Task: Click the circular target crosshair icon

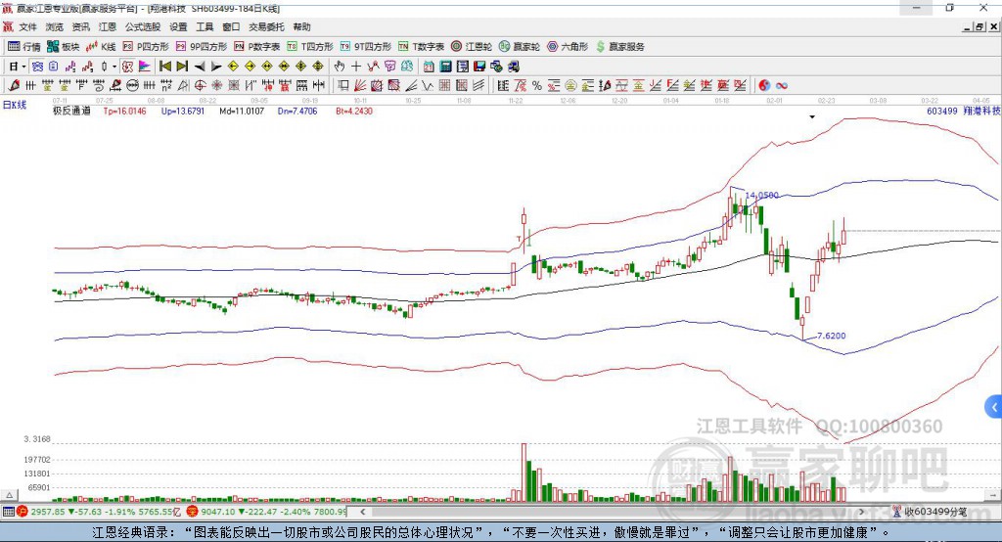Action: point(200,85)
